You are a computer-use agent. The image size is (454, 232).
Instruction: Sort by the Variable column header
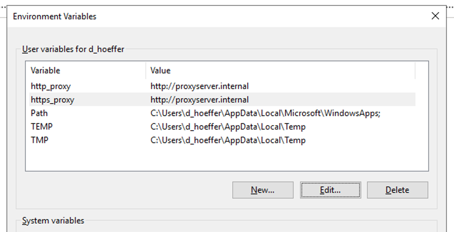46,70
